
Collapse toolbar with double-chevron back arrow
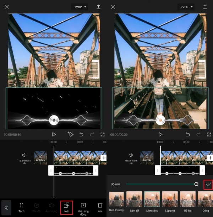pos(6,208)
